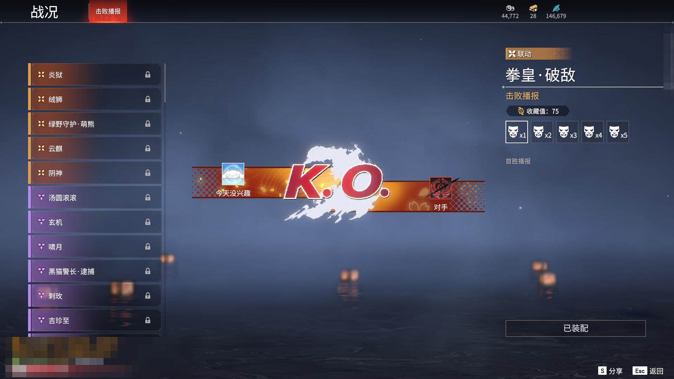This screenshot has height=379, width=674.
Task: Click the broadcast list scrollbar
Action: (165, 84)
